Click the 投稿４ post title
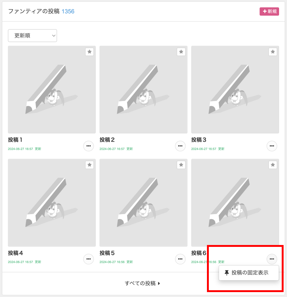Image resolution: width=287 pixels, height=297 pixels. (x=15, y=253)
